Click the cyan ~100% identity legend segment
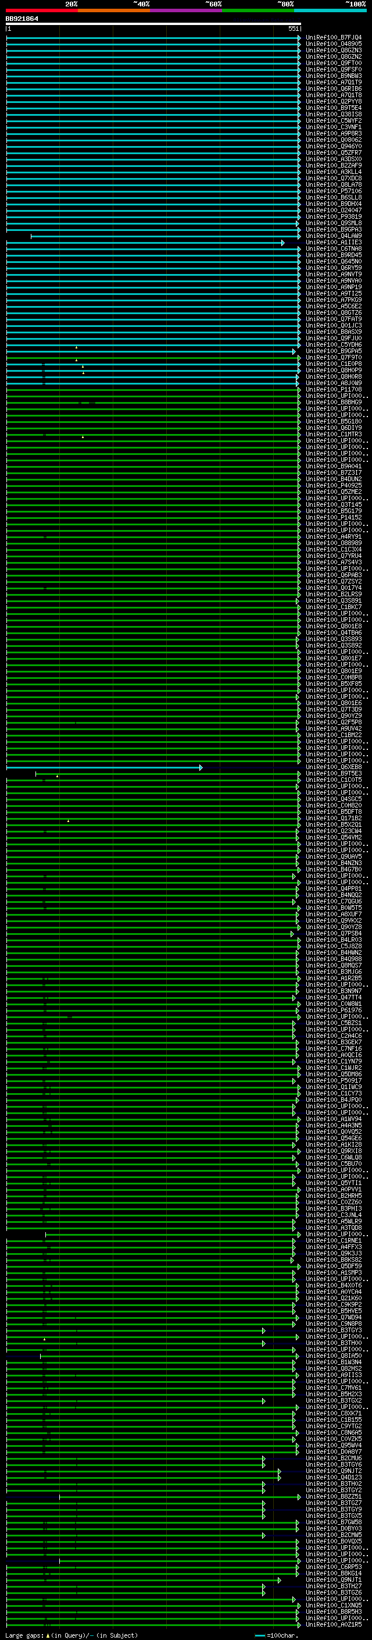372x1640 pixels. (331, 10)
